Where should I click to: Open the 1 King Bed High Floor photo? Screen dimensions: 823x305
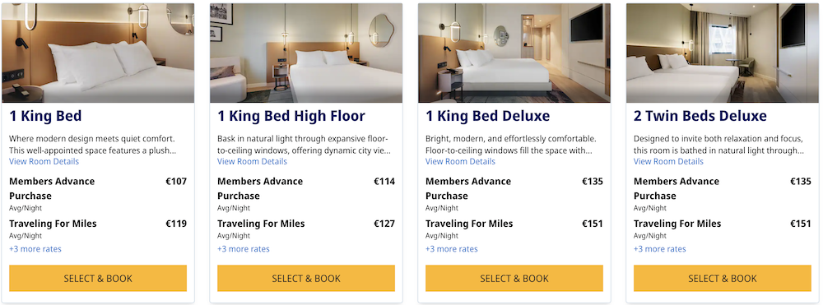point(306,53)
